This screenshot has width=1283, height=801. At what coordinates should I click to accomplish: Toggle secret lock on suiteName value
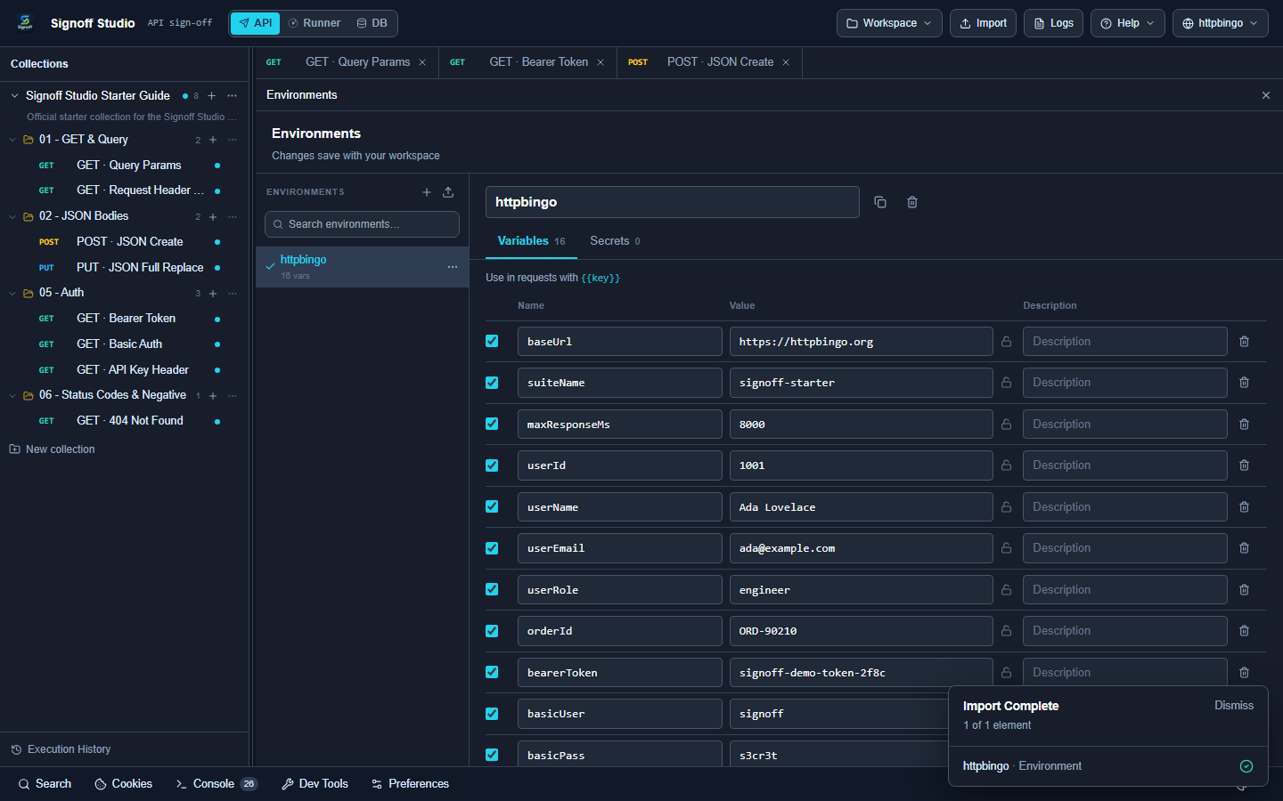coord(1007,383)
